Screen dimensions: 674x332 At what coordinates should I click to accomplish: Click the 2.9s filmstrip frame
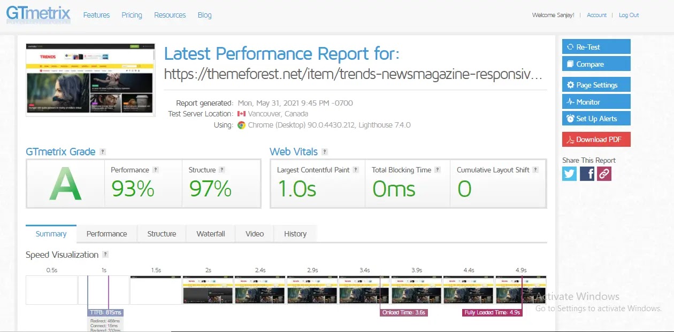(x=312, y=290)
